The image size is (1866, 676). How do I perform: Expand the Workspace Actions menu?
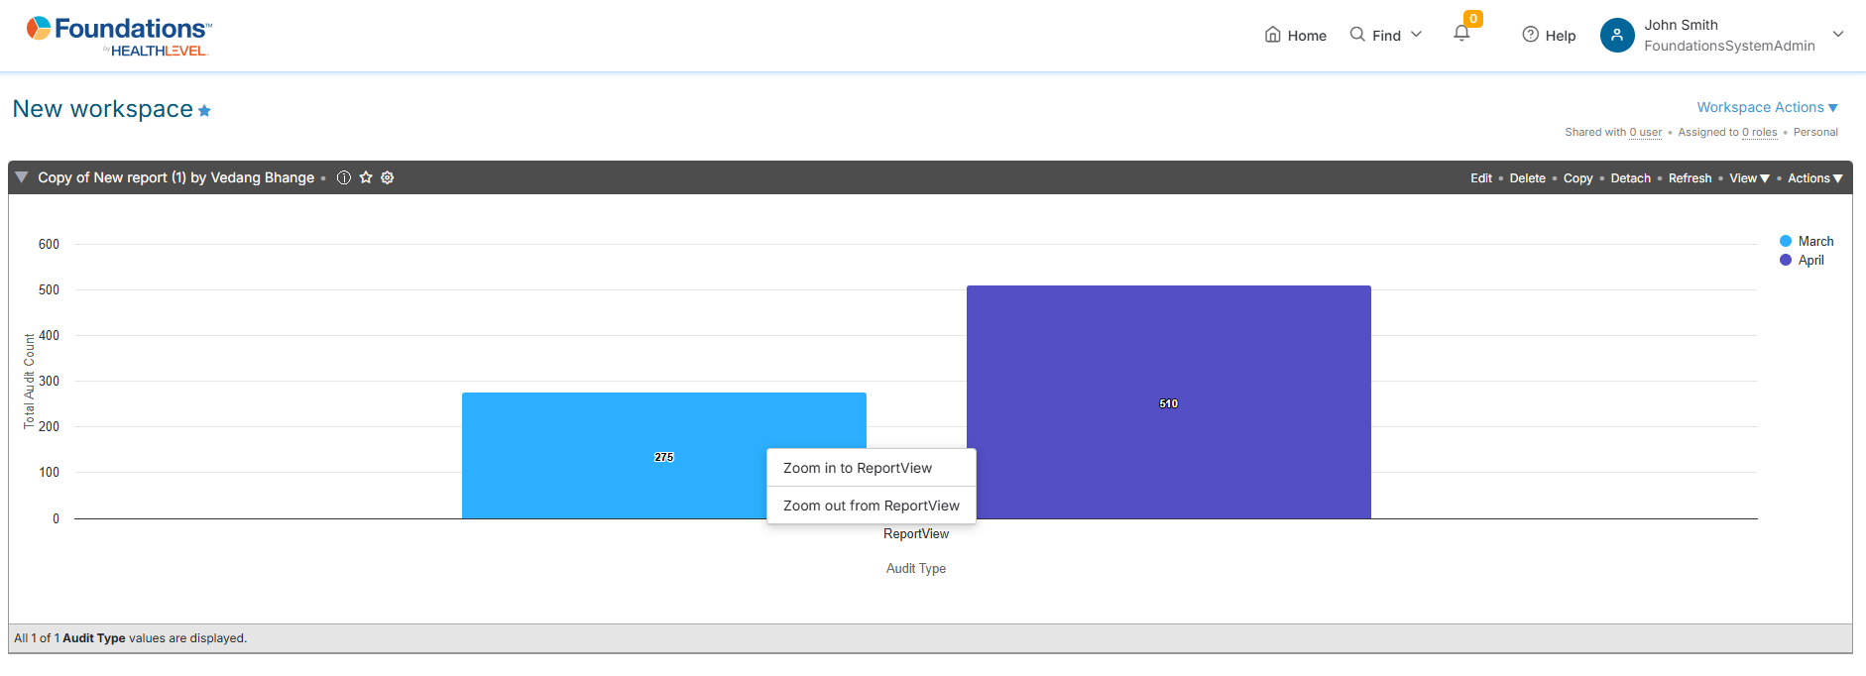coord(1767,107)
